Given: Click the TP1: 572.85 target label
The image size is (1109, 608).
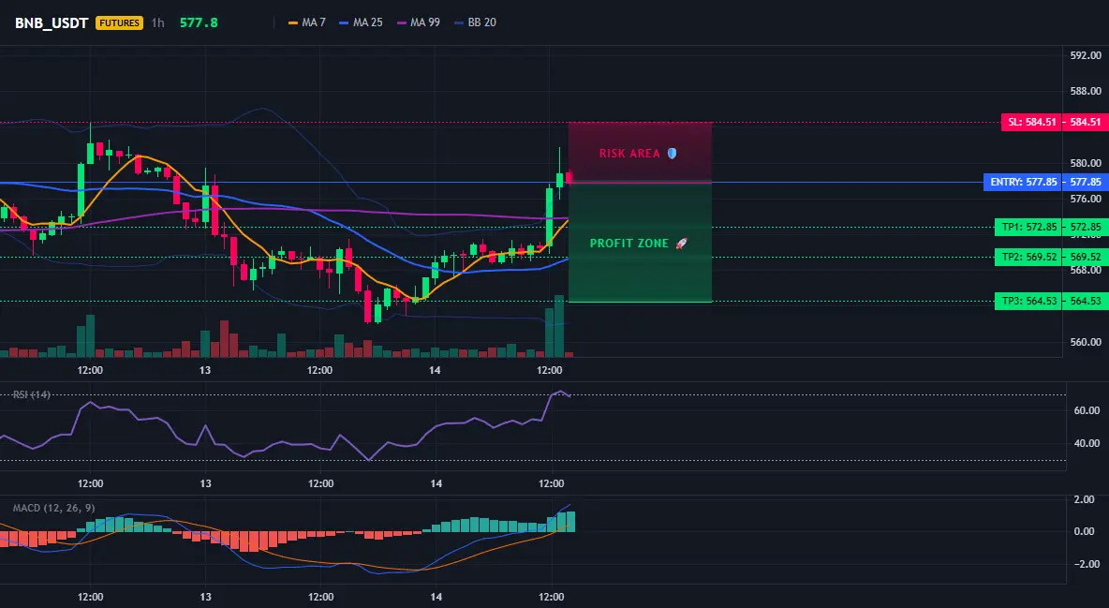Looking at the screenshot, I should point(1029,228).
